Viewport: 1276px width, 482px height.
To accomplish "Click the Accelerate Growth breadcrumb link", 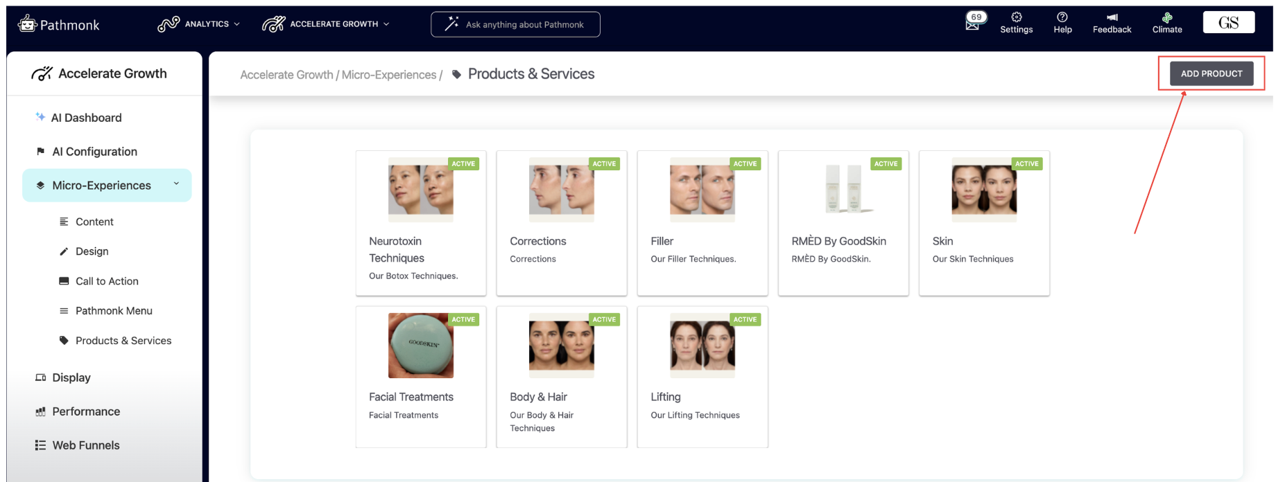I will pos(286,75).
